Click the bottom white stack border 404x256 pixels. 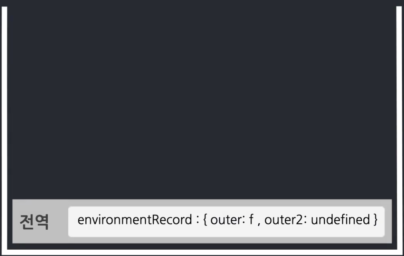202,252
